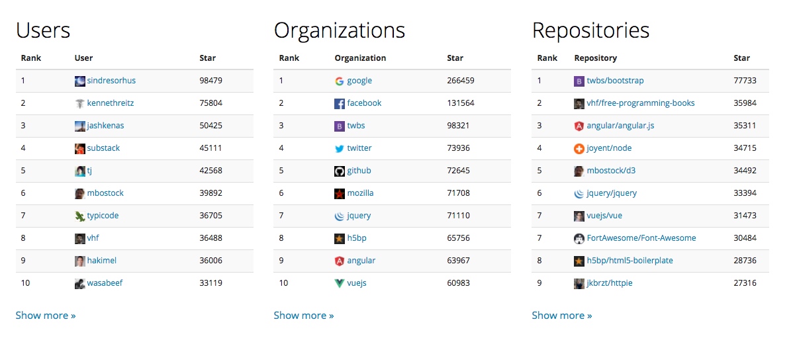Show more repositories
Viewport: 795px width, 348px height.
562,316
